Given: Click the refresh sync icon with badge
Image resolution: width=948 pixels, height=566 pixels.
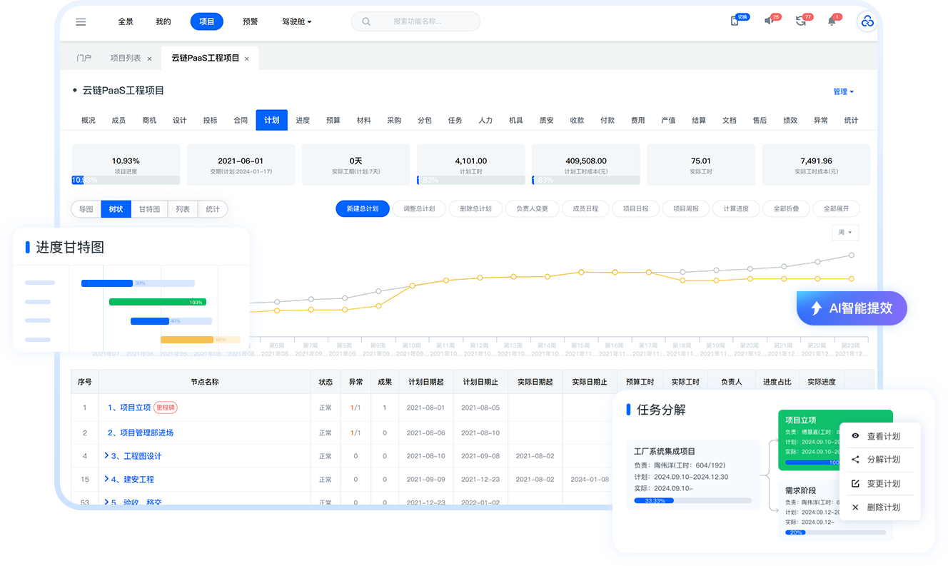Looking at the screenshot, I should (x=800, y=21).
